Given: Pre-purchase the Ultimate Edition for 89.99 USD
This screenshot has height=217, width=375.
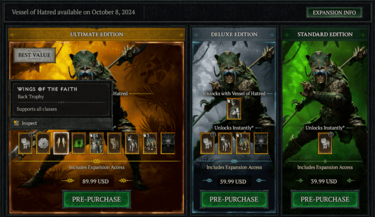Looking at the screenshot, I should pyautogui.click(x=96, y=200).
